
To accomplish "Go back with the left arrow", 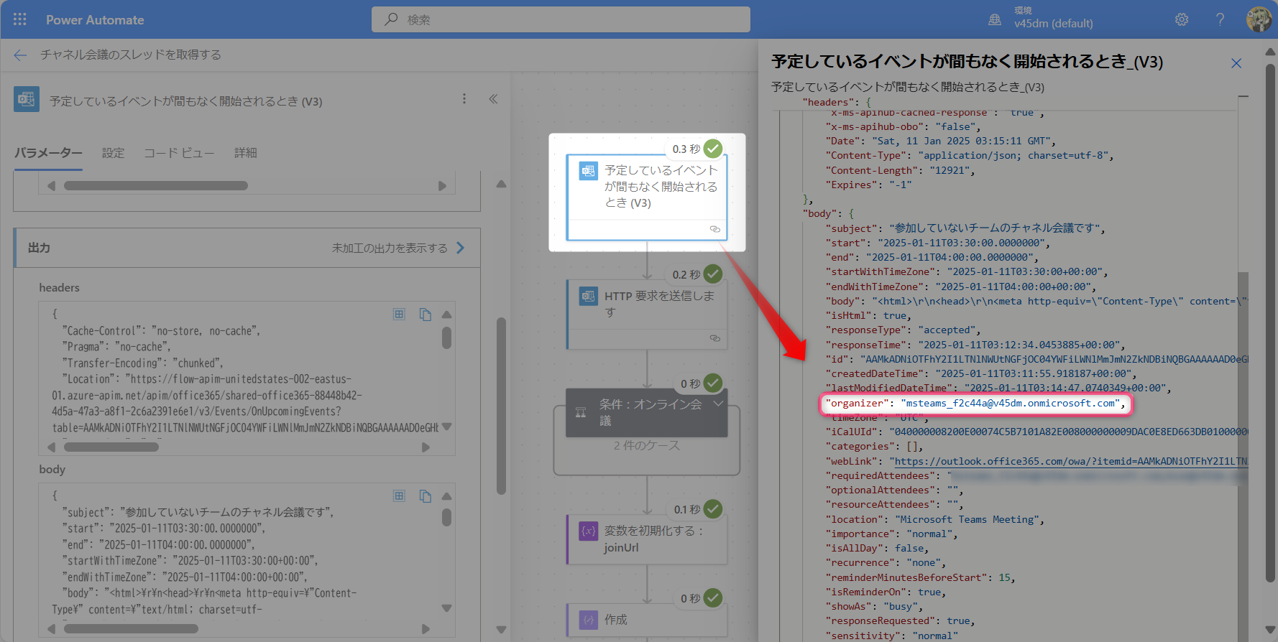I will pyautogui.click(x=20, y=55).
